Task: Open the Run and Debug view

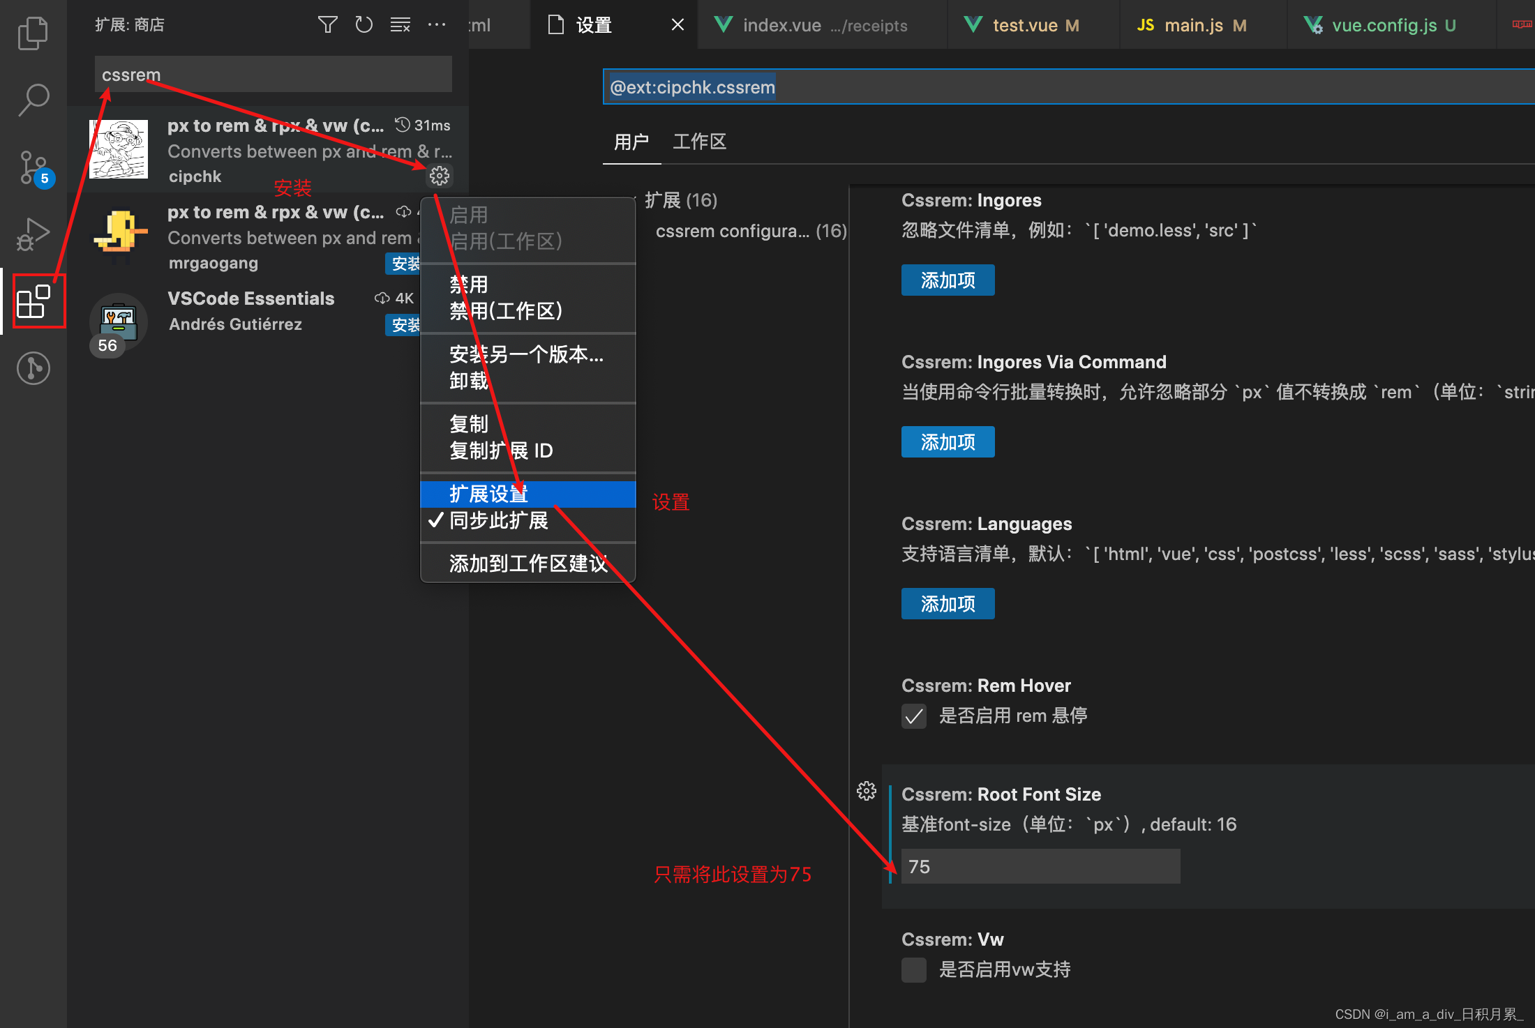Action: pos(33,234)
